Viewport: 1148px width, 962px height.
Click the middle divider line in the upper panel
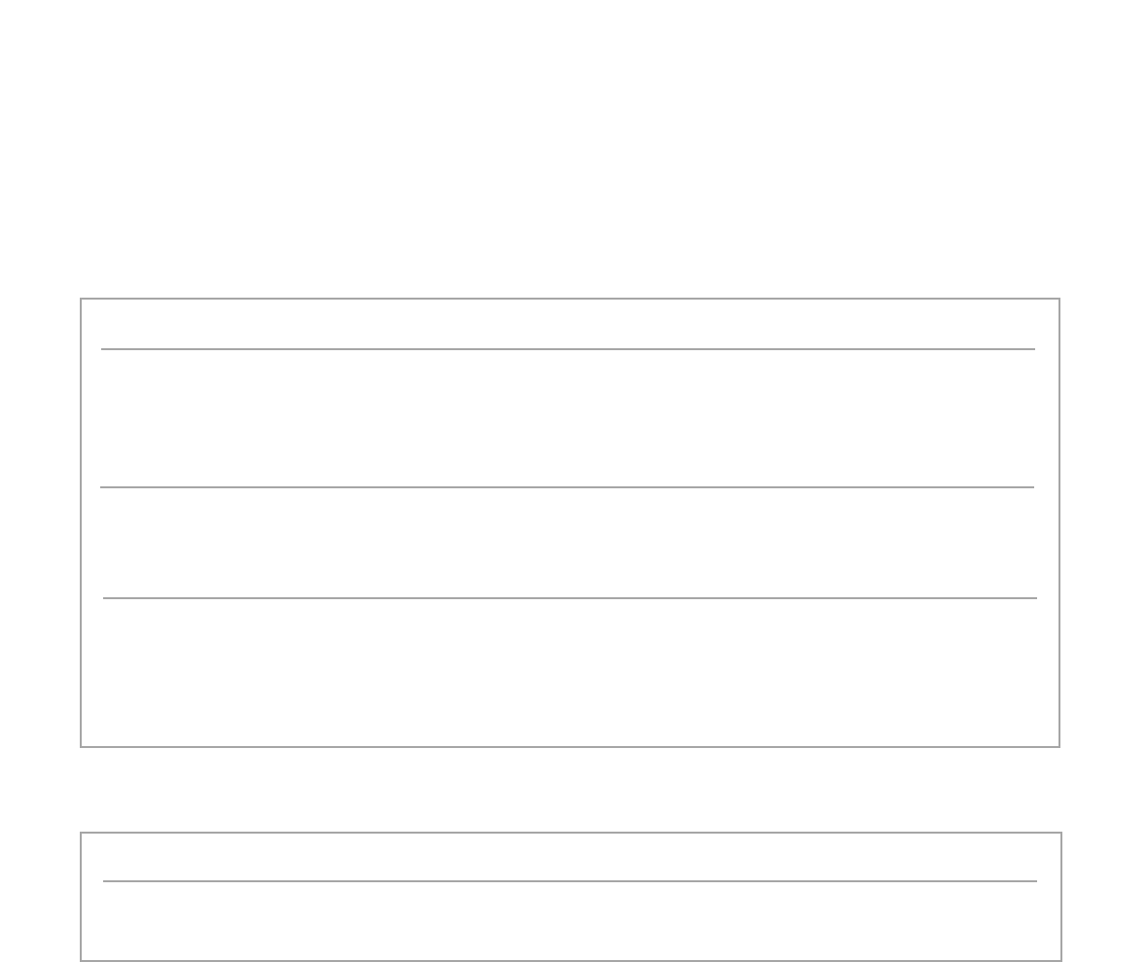click(x=567, y=487)
